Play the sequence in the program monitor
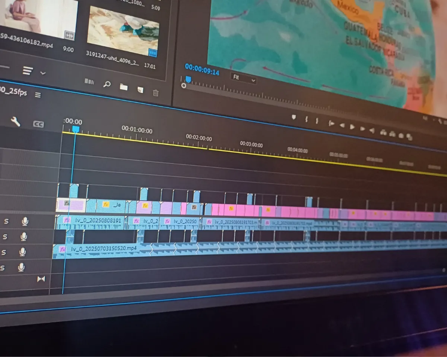This screenshot has height=357, width=447. [352, 127]
